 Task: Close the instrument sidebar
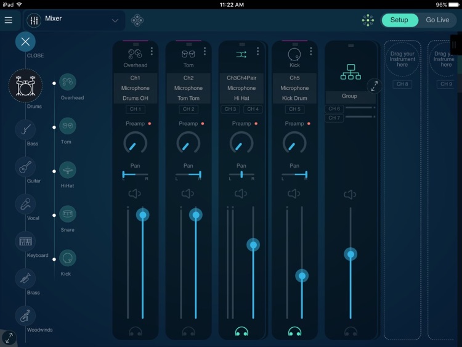(x=25, y=41)
